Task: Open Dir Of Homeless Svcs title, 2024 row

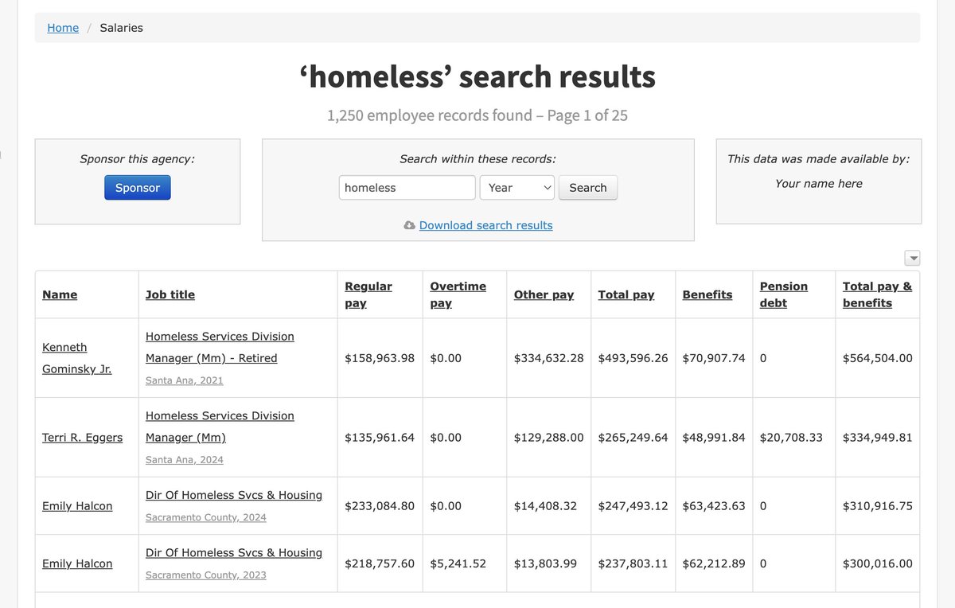Action: point(234,495)
